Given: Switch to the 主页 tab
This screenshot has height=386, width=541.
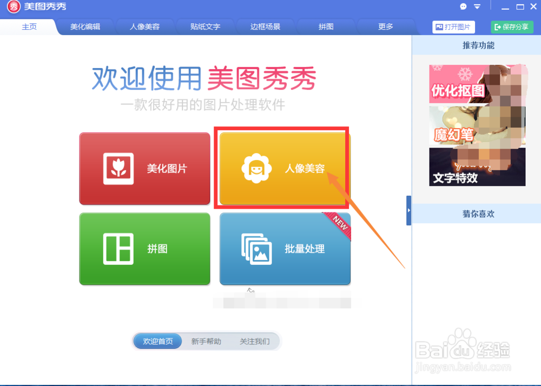Looking at the screenshot, I should click(x=29, y=27).
